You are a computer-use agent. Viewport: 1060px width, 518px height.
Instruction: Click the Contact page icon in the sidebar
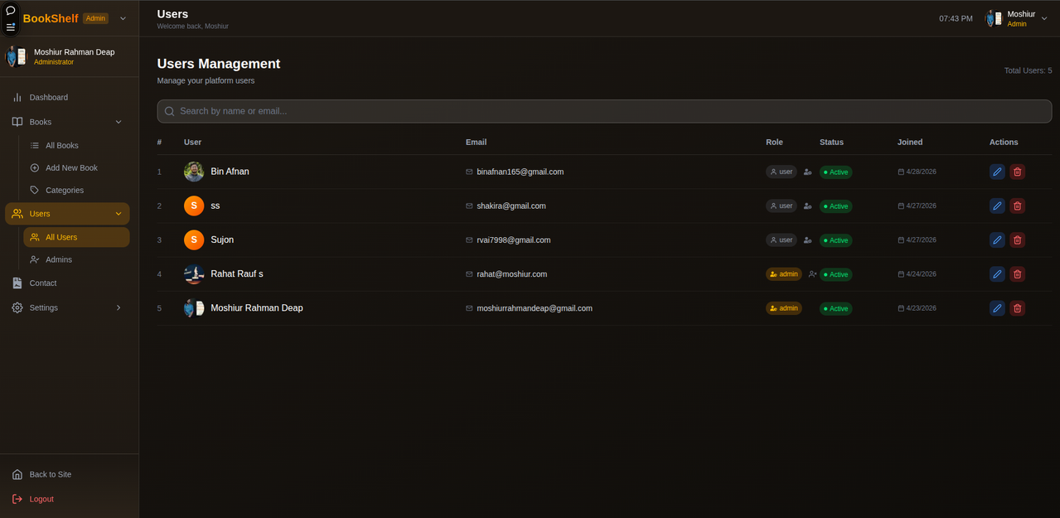point(17,283)
